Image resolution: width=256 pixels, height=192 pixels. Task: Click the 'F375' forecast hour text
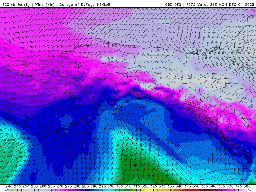pyautogui.click(x=191, y=4)
